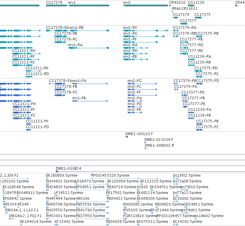Click protein CG17375-PB
245x226 pixels.
point(199,124)
